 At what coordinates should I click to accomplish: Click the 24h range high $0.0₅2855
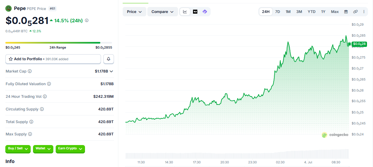tap(104, 48)
